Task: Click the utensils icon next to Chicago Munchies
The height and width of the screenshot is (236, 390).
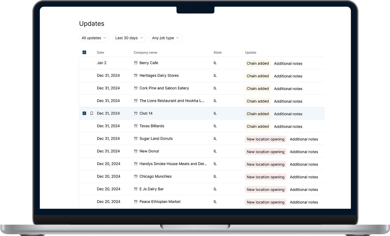Action: (x=136, y=177)
